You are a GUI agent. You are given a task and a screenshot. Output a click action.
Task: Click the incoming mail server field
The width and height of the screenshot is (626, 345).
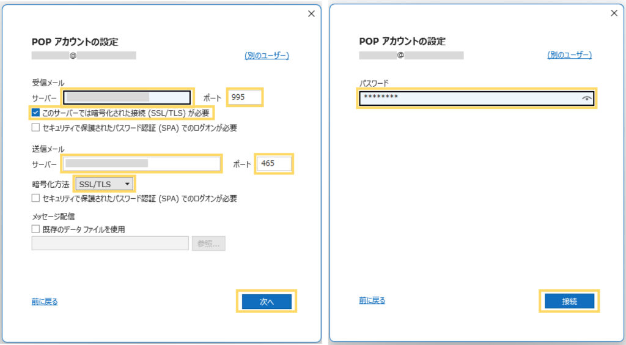(x=127, y=97)
